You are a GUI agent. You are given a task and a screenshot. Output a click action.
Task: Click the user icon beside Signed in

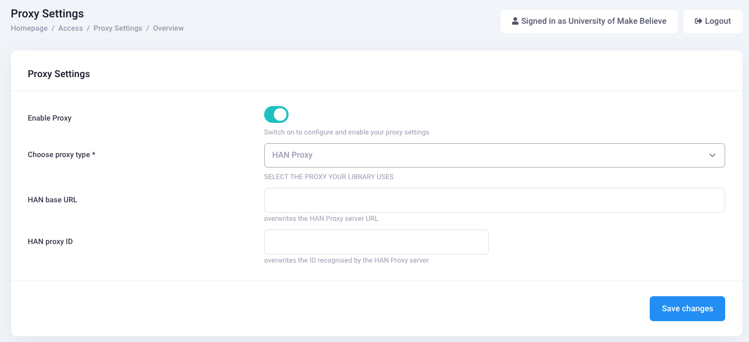click(x=515, y=21)
